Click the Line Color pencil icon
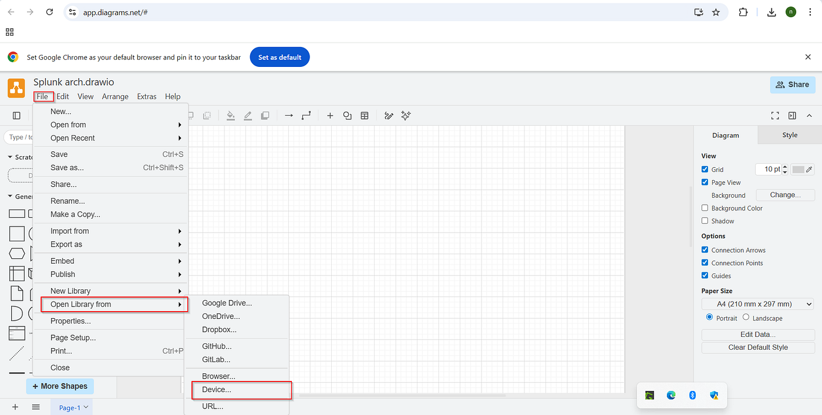Image resolution: width=822 pixels, height=415 pixels. pyautogui.click(x=248, y=116)
